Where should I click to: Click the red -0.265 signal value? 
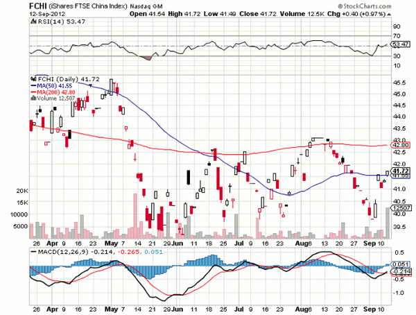[x=128, y=252]
